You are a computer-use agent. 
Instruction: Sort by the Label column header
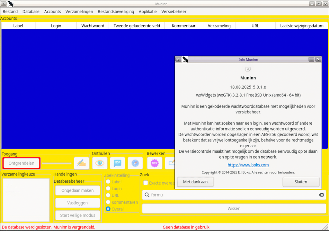click(18, 26)
